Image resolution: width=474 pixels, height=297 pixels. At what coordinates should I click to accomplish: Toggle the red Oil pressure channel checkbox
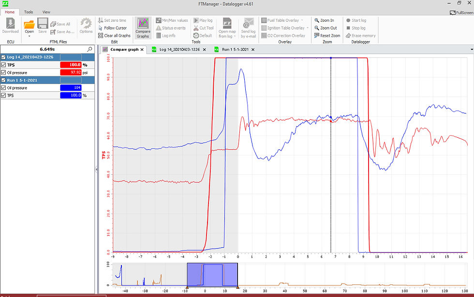coord(4,72)
